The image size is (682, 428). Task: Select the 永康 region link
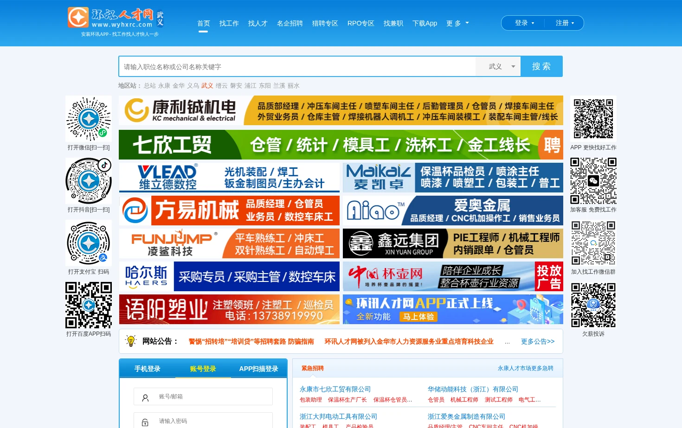click(x=164, y=86)
